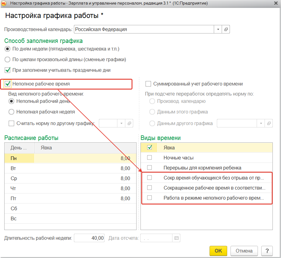Enable 'Суммированный учет рабочего времени'
The image size is (281, 258).
148,84
